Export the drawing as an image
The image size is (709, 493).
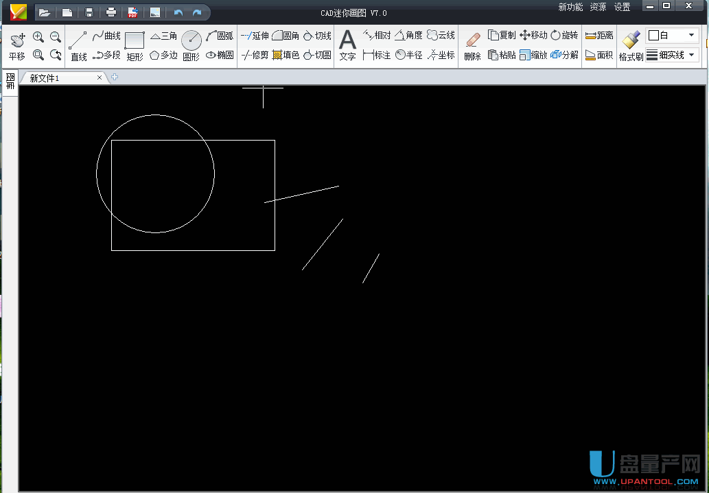click(x=155, y=12)
